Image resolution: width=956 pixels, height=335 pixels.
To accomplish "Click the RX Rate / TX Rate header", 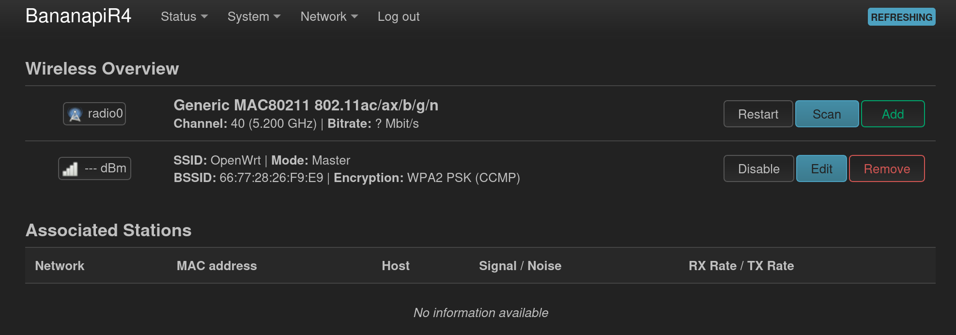I will [x=741, y=266].
